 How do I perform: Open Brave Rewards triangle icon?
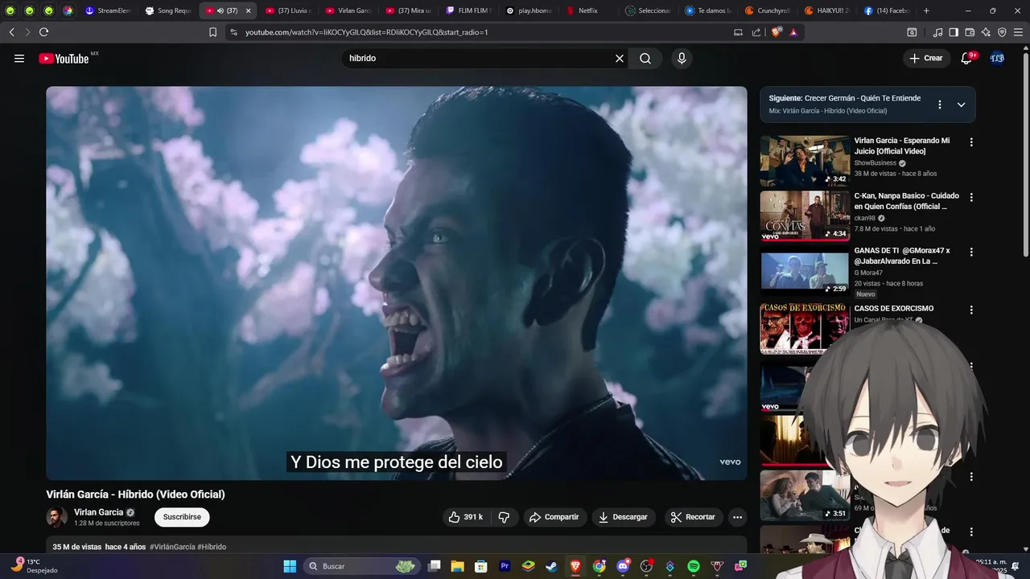pyautogui.click(x=793, y=32)
